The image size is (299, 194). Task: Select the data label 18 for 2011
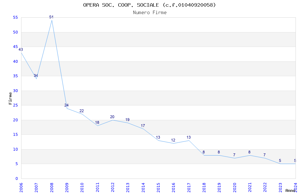coord(97,122)
